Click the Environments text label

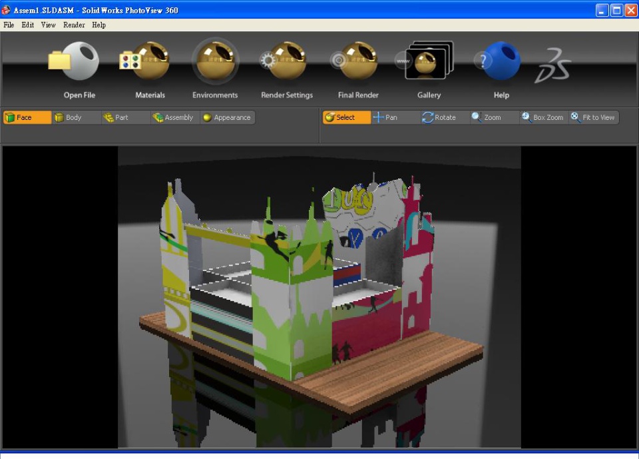click(215, 95)
